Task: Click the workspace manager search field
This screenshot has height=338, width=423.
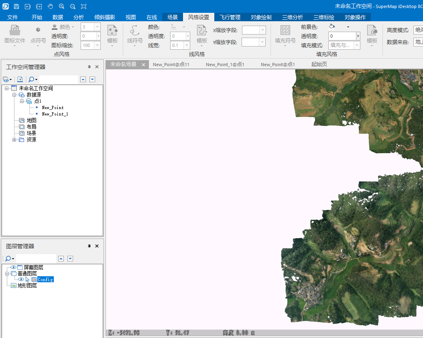Action: click(x=59, y=79)
